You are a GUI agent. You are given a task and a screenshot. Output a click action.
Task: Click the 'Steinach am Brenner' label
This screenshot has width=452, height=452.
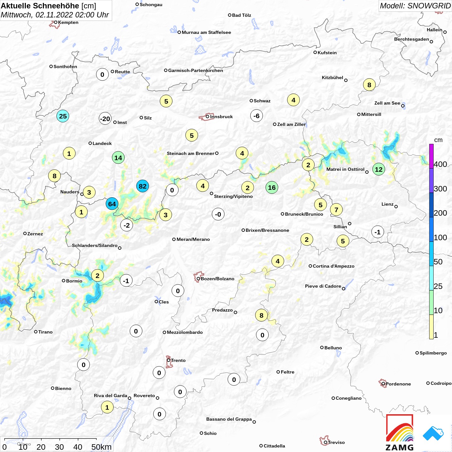190,153
